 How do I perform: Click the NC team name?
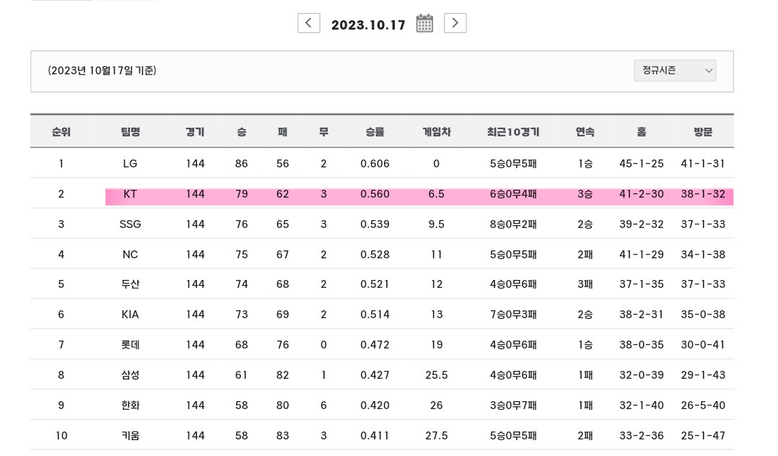tap(130, 255)
